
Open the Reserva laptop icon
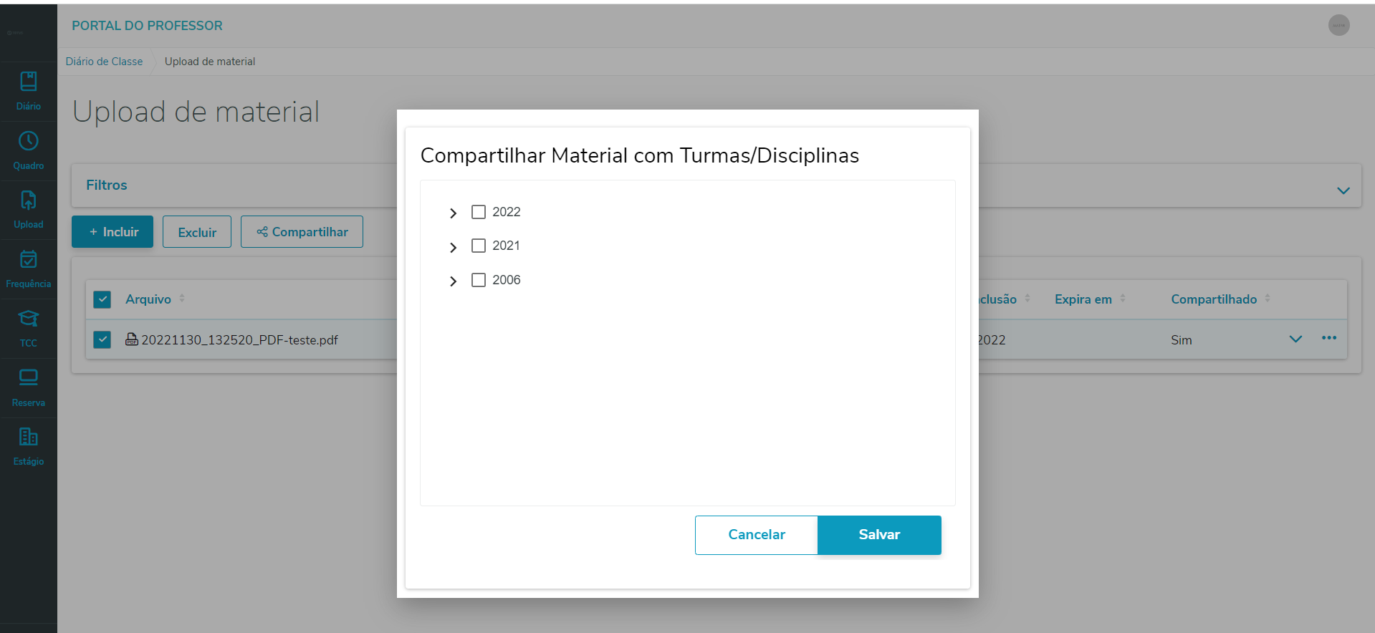click(29, 378)
